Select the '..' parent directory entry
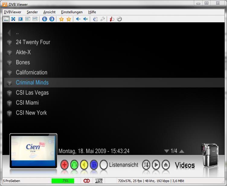This screenshot has width=227, height=186. click(x=17, y=33)
